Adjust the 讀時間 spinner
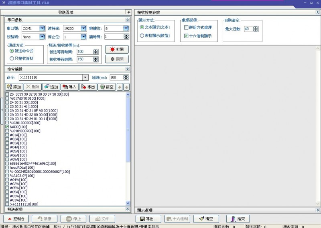The height and width of the screenshot is (228, 321). (126, 36)
